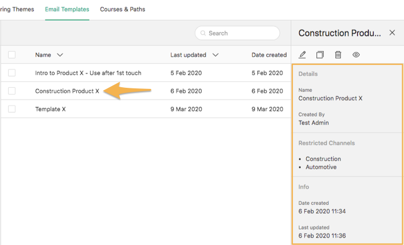Select the Template X row checkbox

11,109
